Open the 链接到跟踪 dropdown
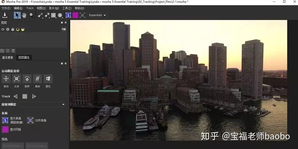 [x=41, y=104]
